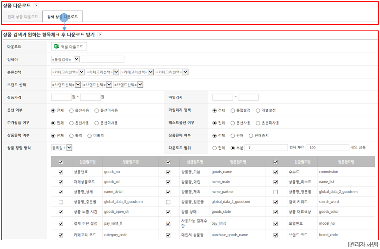Screen dimensions: 380x249
Task: Uncheck the 카테고리 코드 field
Action: pos(61,235)
